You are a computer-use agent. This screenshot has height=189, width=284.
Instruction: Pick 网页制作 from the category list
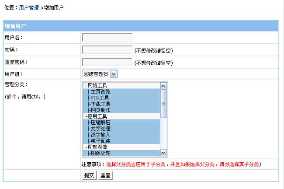point(99,110)
